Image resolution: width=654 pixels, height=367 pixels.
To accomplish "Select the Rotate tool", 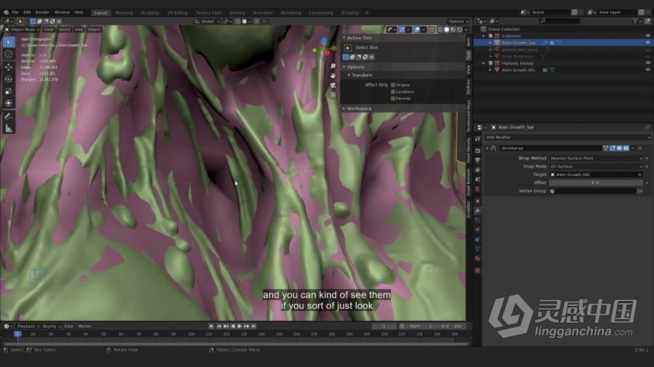I will pyautogui.click(x=8, y=79).
